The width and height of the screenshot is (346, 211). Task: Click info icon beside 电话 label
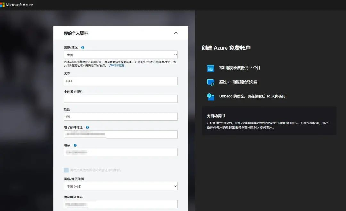[75, 145]
